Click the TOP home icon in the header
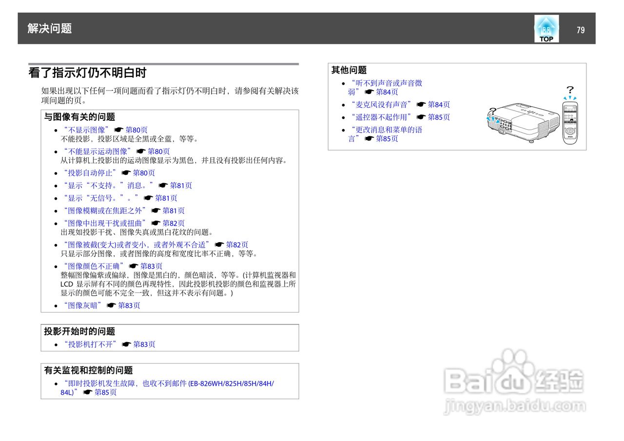The width and height of the screenshot is (624, 441). 546,29
